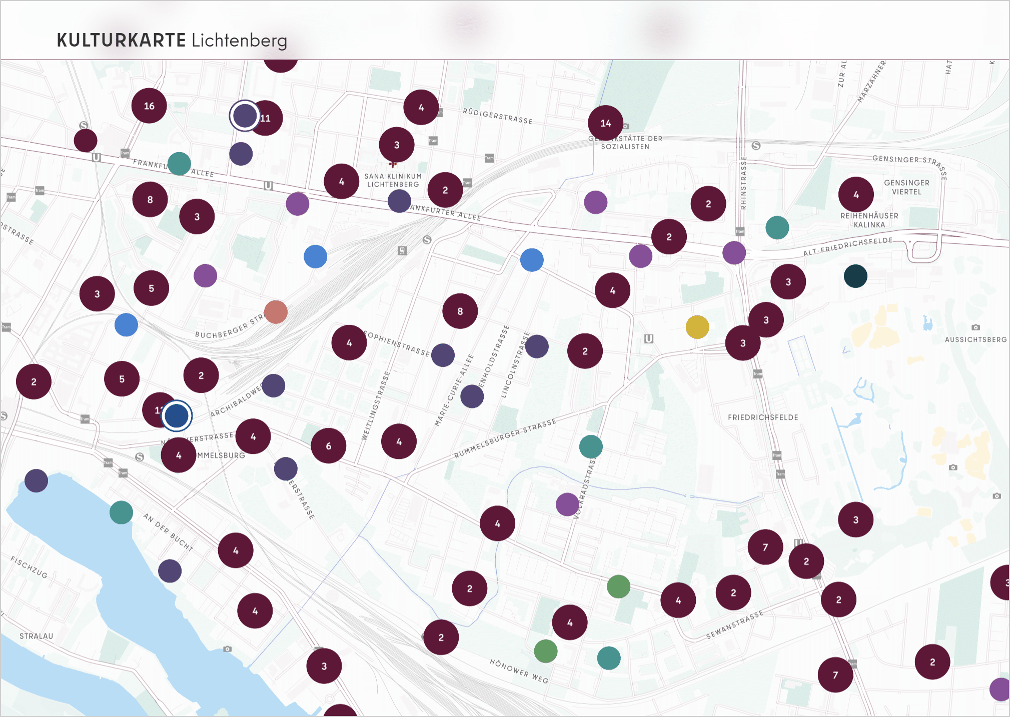Click the U-Bahn icon on Frankfurter Allee
This screenshot has height=717, width=1010.
click(x=268, y=186)
